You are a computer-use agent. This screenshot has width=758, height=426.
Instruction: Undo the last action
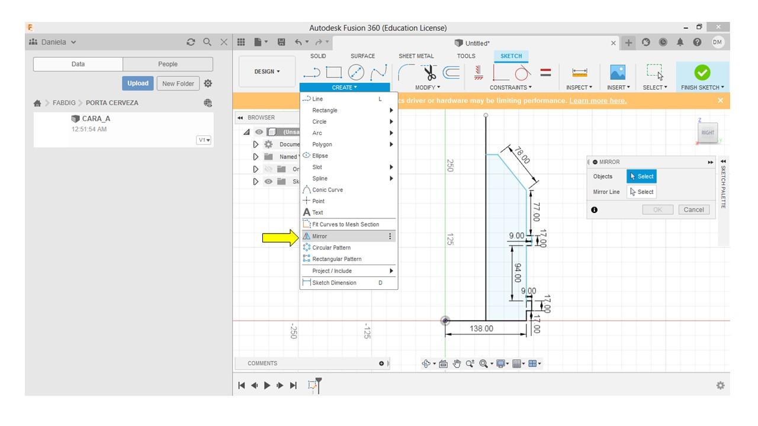tap(298, 42)
